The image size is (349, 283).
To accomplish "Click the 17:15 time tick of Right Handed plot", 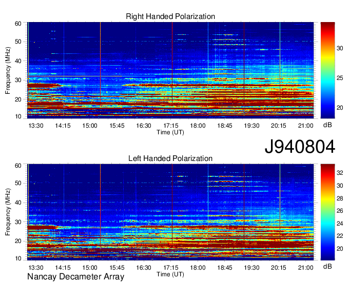I will [x=171, y=126].
